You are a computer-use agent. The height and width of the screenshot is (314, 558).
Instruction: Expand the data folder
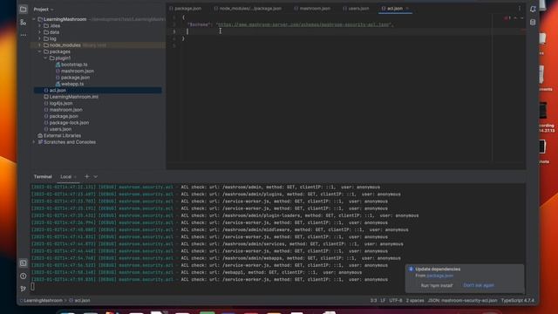click(39, 32)
